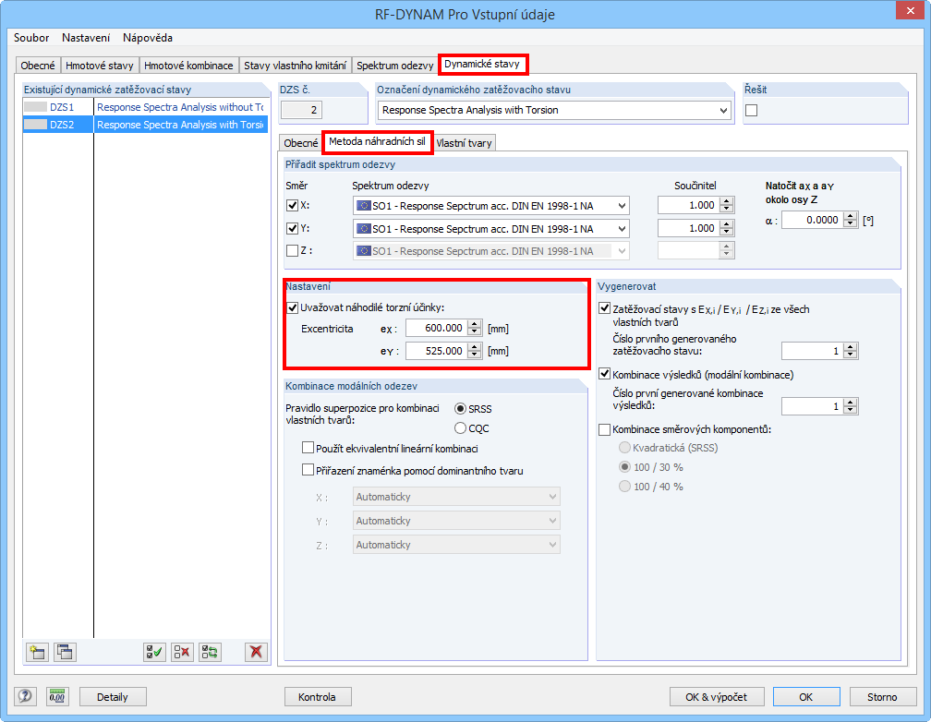The width and height of the screenshot is (931, 722).
Task: Click the first generated result combination number field
Action: coord(812,406)
